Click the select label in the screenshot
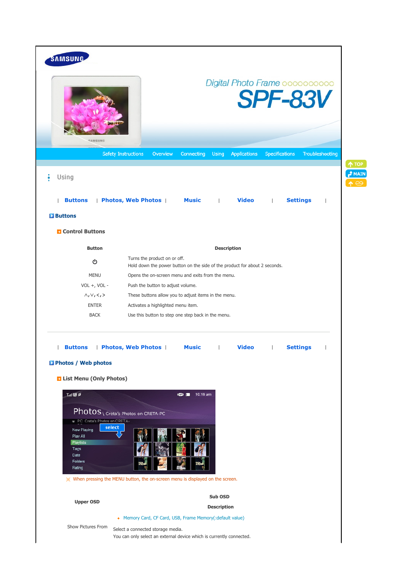Image resolution: width=403 pixels, height=571 pixels. (x=112, y=428)
